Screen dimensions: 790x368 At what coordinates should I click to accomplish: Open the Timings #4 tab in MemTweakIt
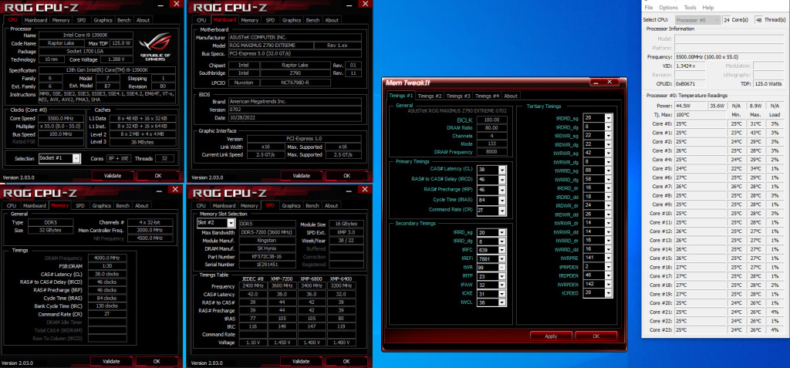pyautogui.click(x=488, y=96)
